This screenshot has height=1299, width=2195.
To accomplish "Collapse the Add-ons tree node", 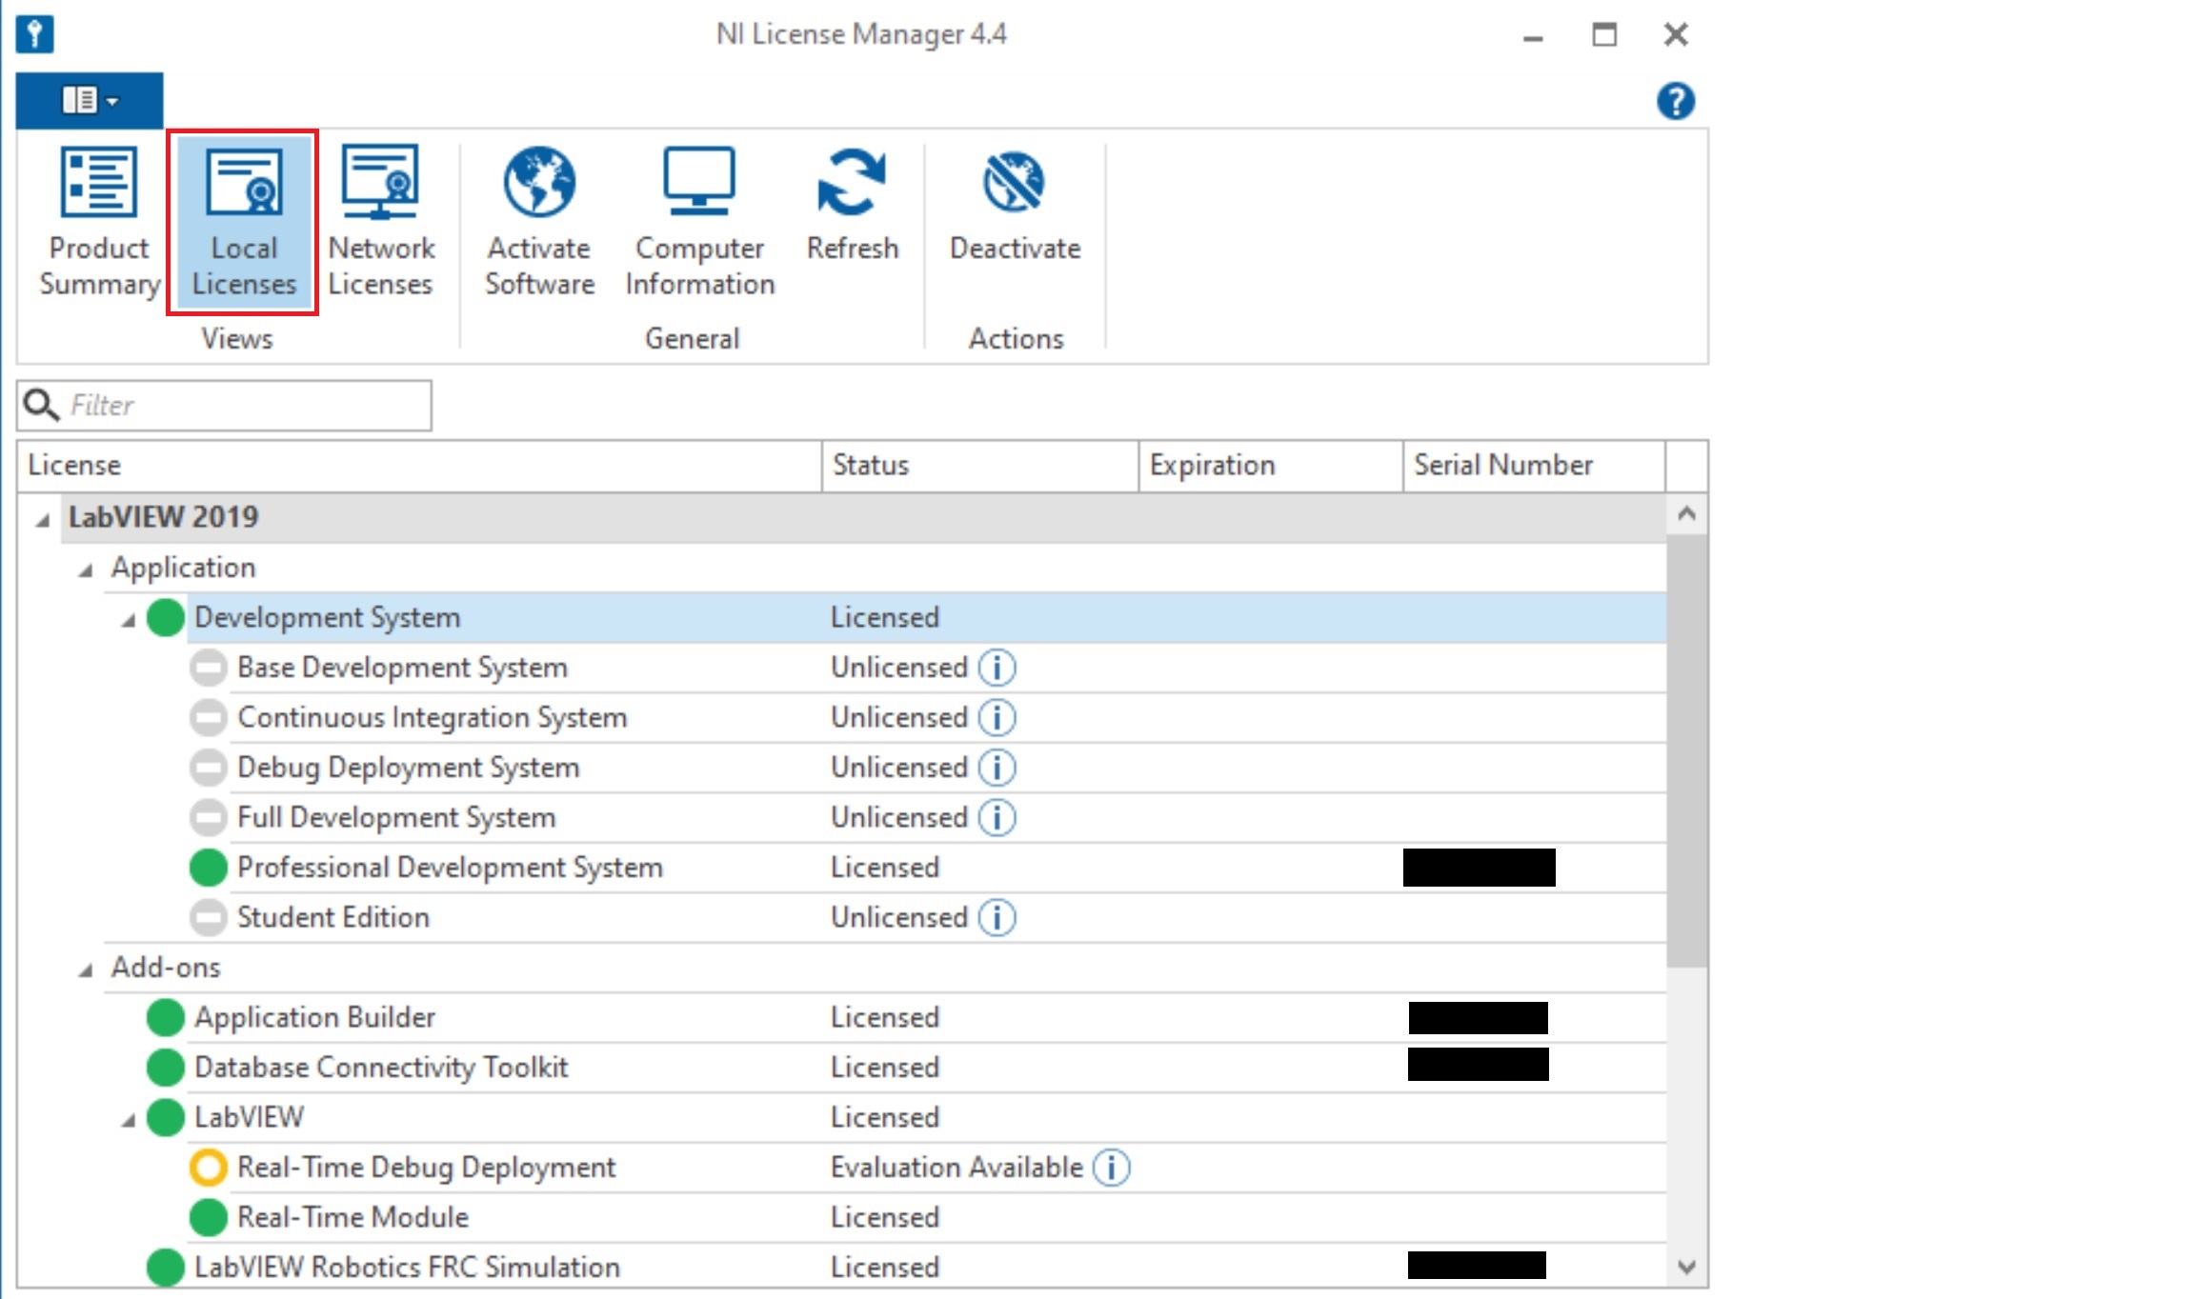I will point(86,970).
